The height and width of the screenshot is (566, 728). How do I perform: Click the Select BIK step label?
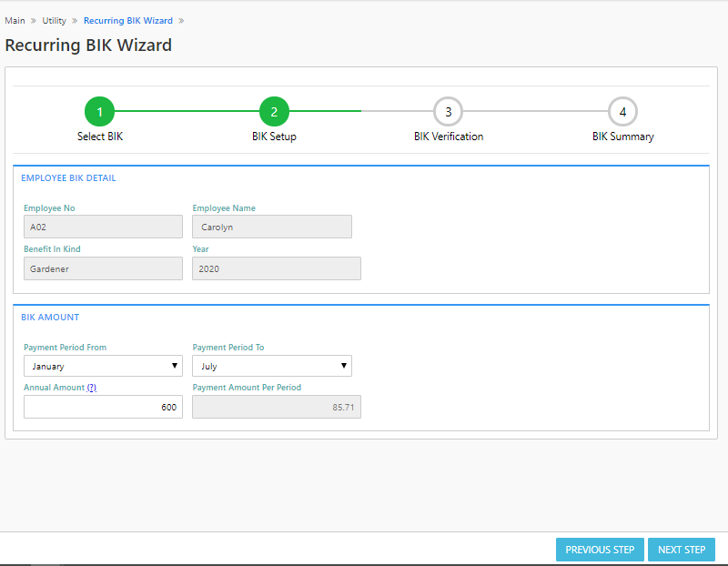click(x=100, y=136)
